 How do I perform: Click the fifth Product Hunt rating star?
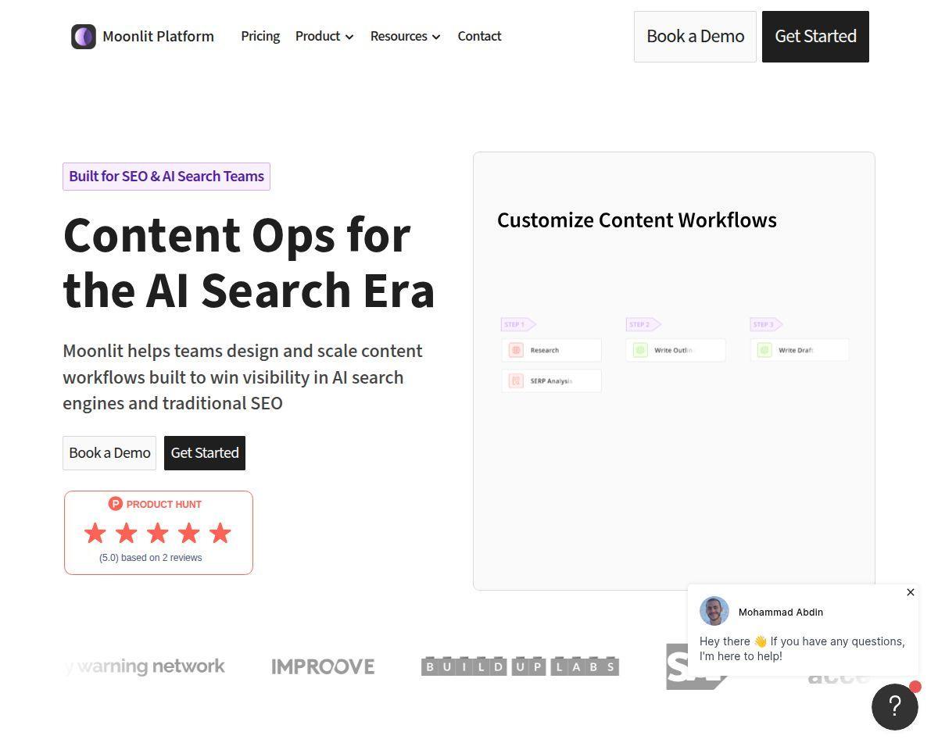point(220,533)
